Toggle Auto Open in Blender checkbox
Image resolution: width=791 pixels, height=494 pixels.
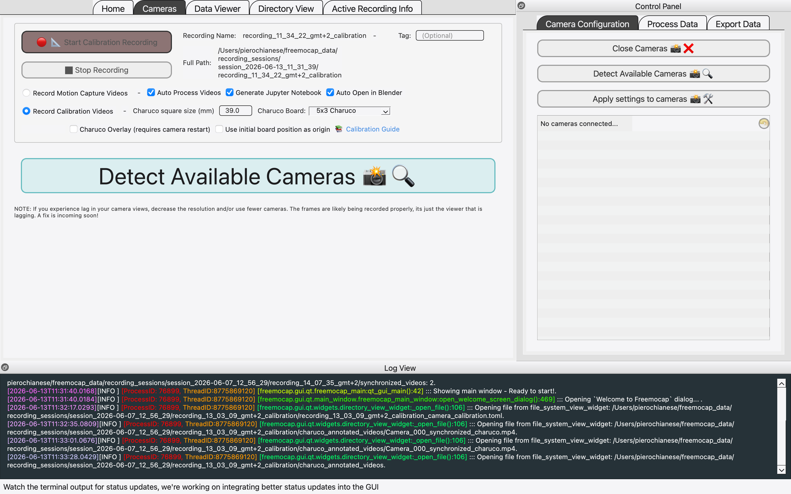tap(330, 92)
